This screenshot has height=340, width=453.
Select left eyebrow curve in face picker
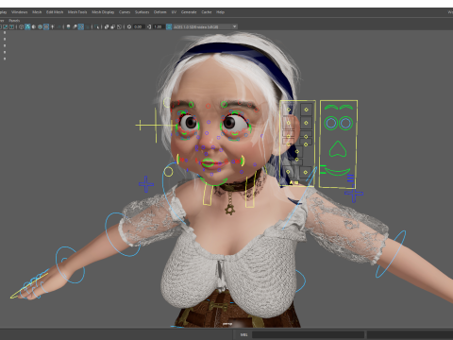pos(331,108)
